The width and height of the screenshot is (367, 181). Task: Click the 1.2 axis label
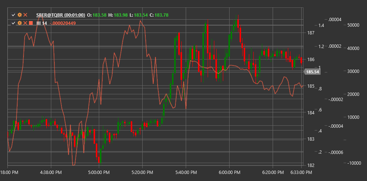(x=321, y=46)
